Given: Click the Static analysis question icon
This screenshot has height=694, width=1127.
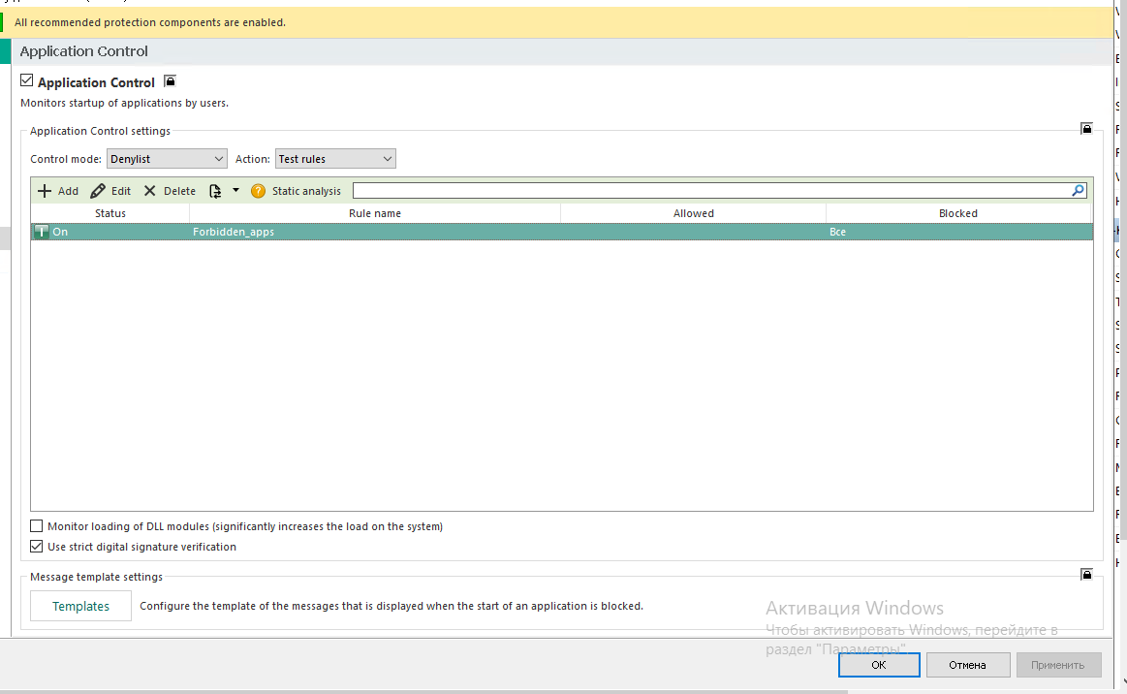Looking at the screenshot, I should 258,191.
